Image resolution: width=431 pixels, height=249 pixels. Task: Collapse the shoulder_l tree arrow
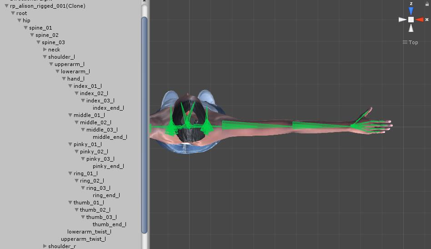click(x=45, y=57)
